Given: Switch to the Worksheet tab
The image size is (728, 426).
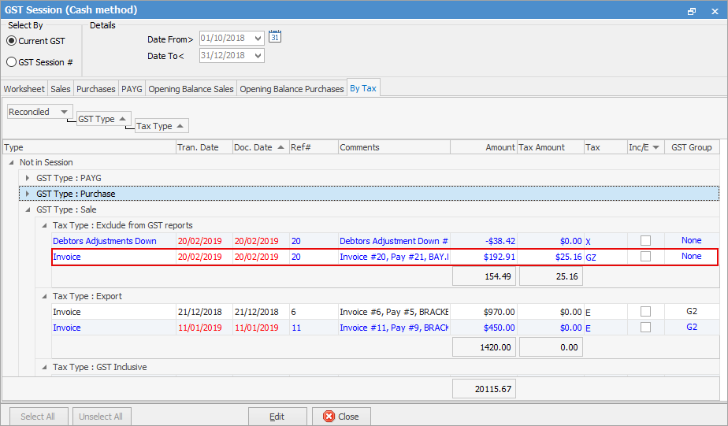Looking at the screenshot, I should (x=24, y=89).
